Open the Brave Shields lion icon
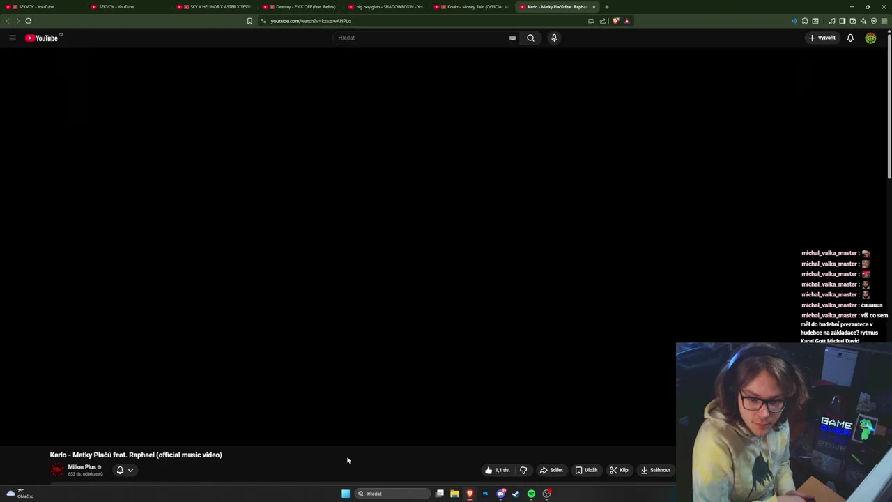892x502 pixels. [x=615, y=21]
